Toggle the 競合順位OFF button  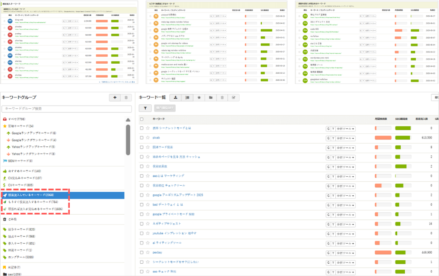click(x=164, y=108)
